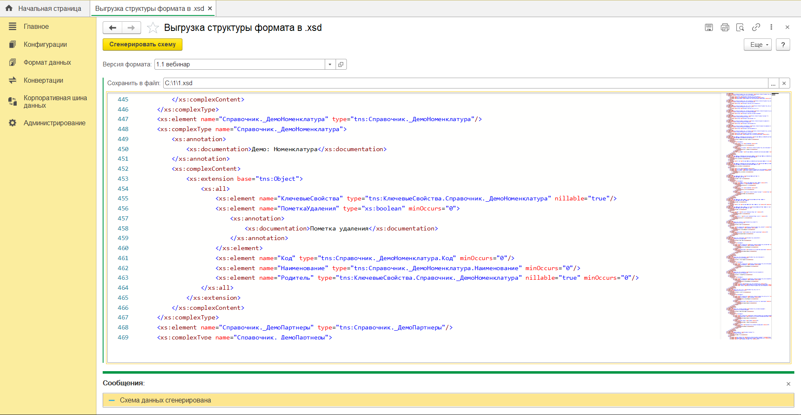Open Конфигурации section in sidebar
This screenshot has width=801, height=415.
[45, 45]
